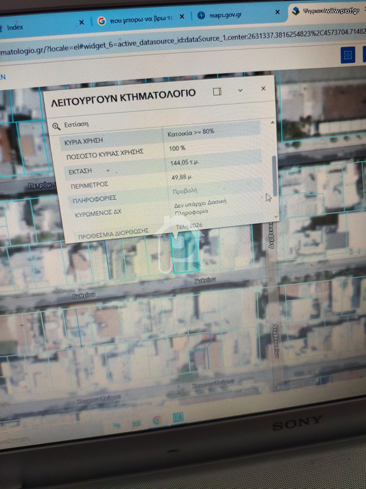Click the popup scroll-down arrow
Viewport: 366px width, 489px height.
point(276,216)
